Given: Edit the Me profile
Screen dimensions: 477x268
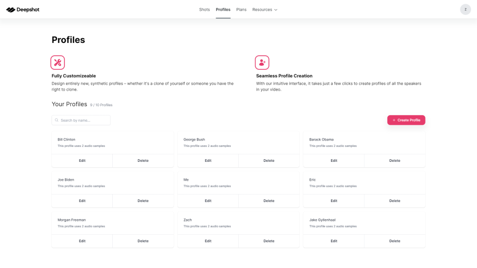Looking at the screenshot, I should (208, 201).
